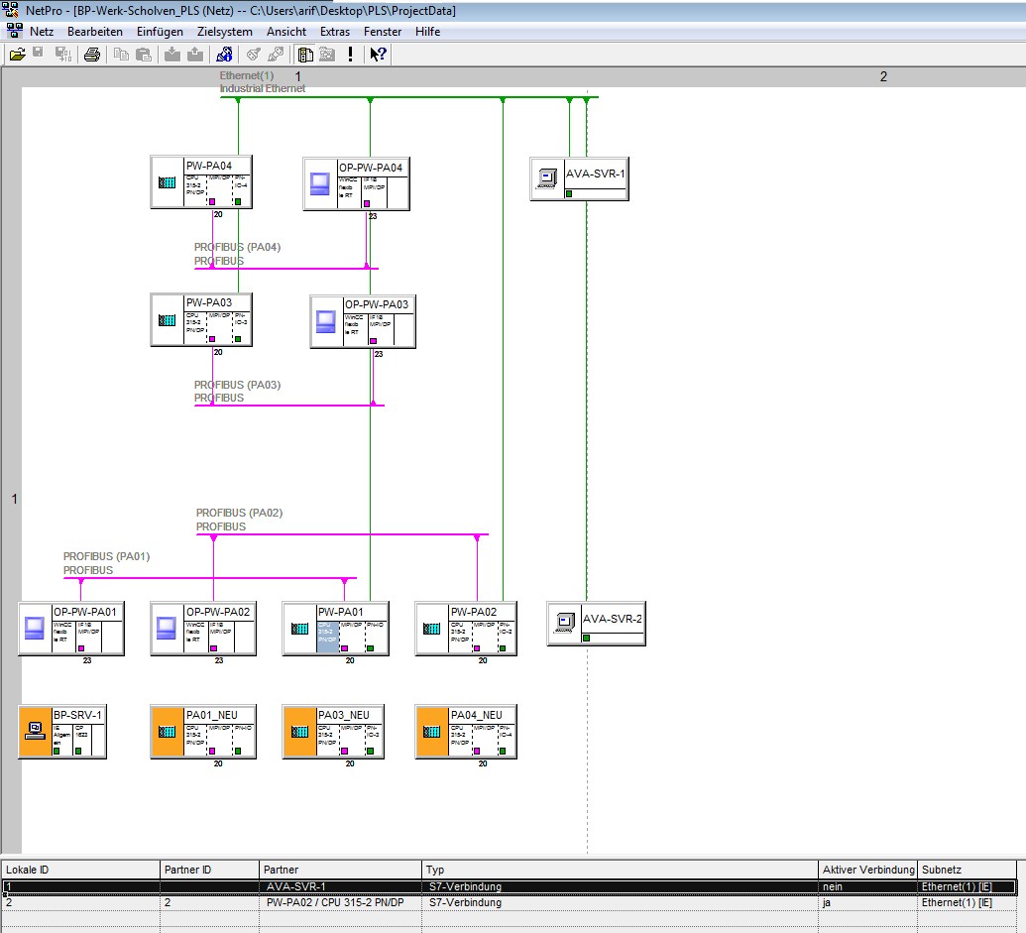Select the OP-PW-PA04 panel station icon
The height and width of the screenshot is (933, 1026).
point(320,183)
